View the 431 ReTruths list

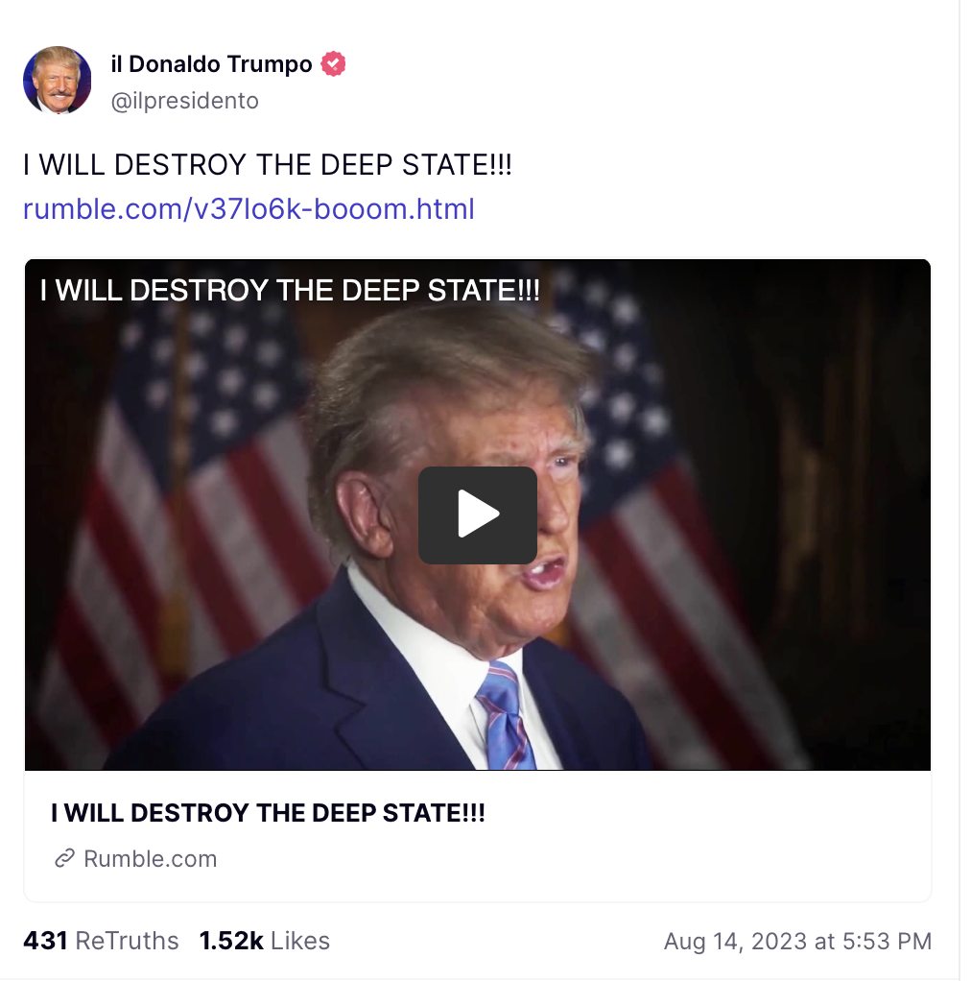(101, 941)
